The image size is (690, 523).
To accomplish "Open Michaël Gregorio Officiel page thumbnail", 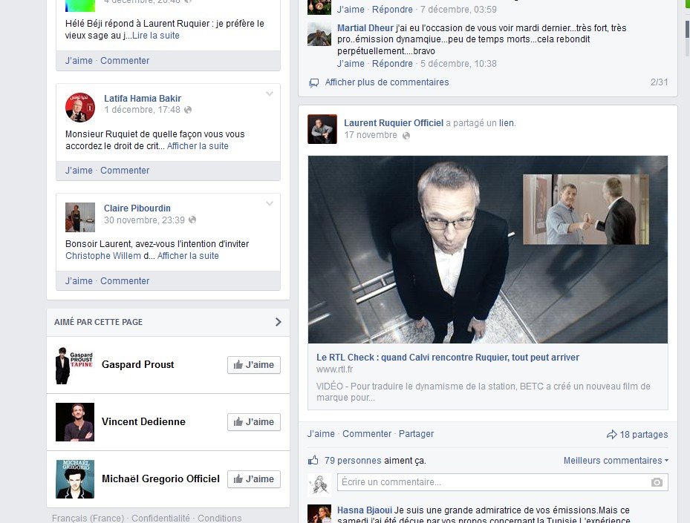I will coord(75,479).
